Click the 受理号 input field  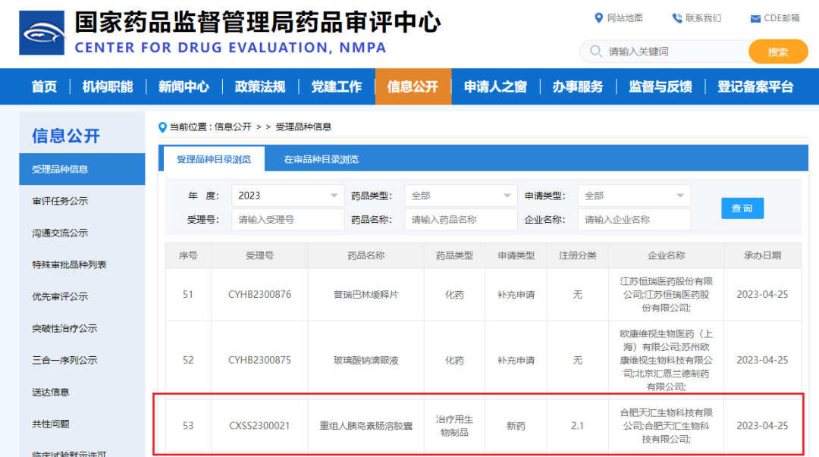pyautogui.click(x=287, y=220)
